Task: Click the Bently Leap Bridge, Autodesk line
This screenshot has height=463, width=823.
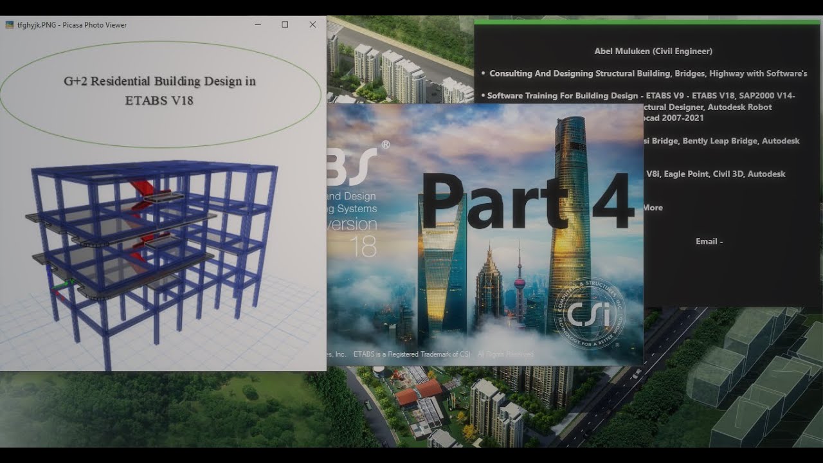Action: 722,141
